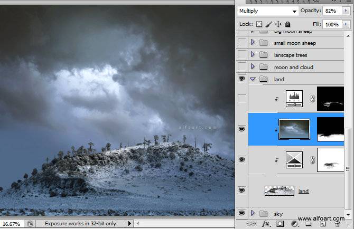Click 'Exposure works in 32-bit only' status text
Viewport: 354px width, 229px height.
point(80,224)
